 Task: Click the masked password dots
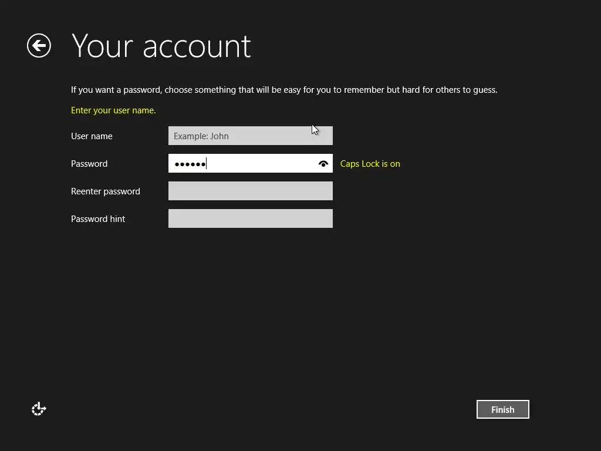[x=190, y=164]
